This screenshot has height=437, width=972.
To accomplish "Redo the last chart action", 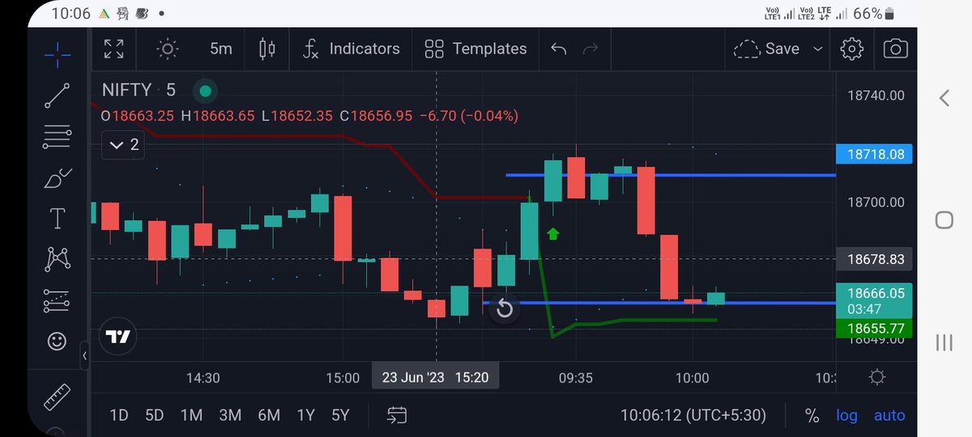I will click(x=590, y=49).
